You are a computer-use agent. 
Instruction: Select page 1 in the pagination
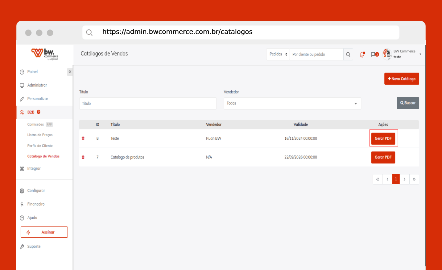point(396,179)
